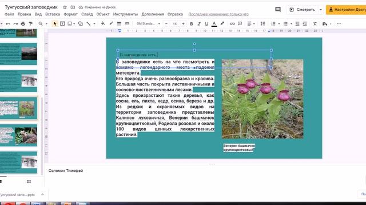
Task: Open the Old Standard font dropdown
Action: click(148, 24)
